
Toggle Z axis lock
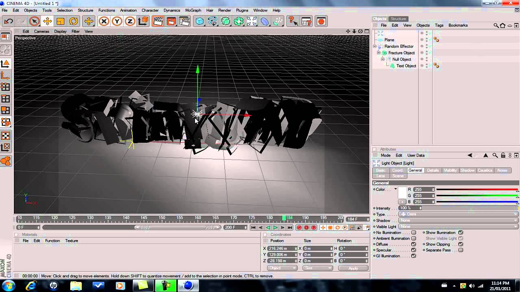click(x=130, y=21)
